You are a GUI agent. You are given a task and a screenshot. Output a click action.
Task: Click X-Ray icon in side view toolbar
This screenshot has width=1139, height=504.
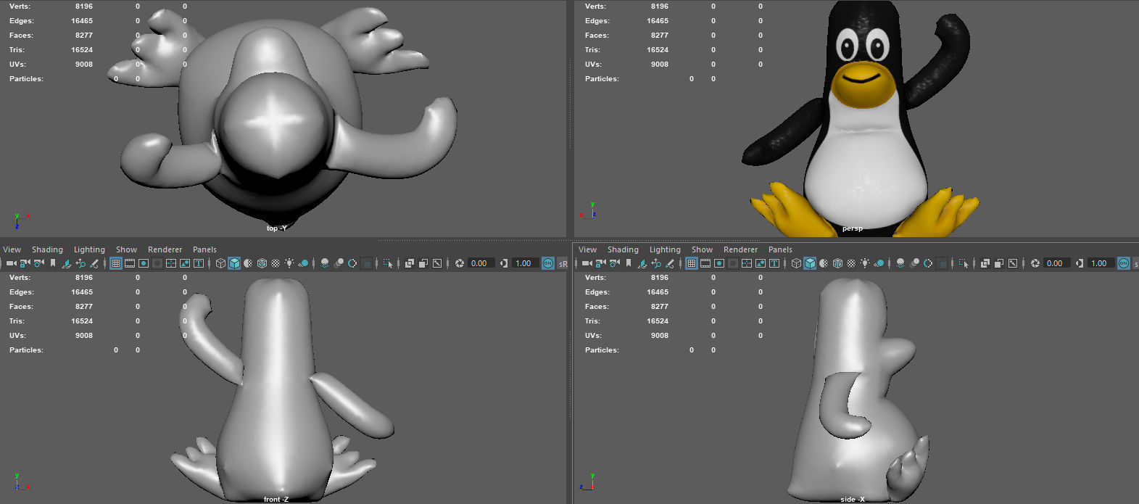click(x=985, y=263)
